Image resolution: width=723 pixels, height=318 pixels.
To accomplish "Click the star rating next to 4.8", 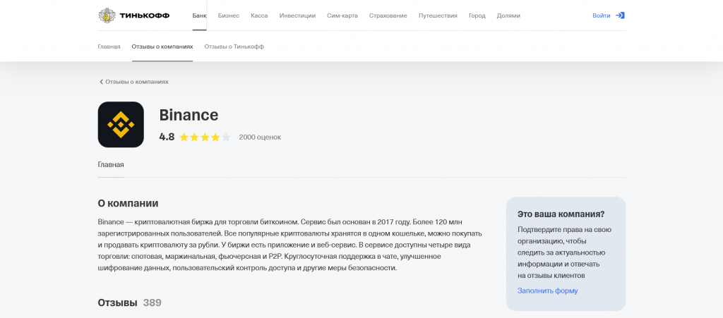I will tap(205, 137).
